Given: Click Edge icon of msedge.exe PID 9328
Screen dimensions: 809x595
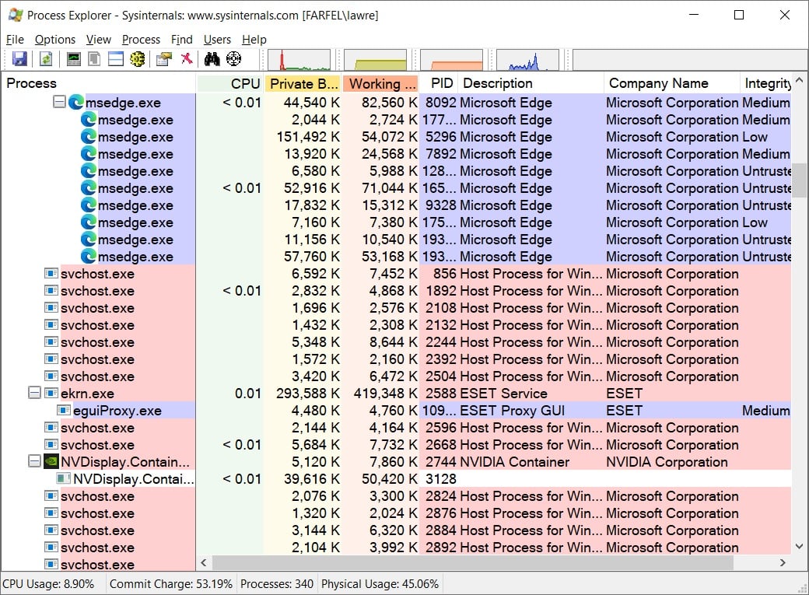Looking at the screenshot, I should click(89, 205).
